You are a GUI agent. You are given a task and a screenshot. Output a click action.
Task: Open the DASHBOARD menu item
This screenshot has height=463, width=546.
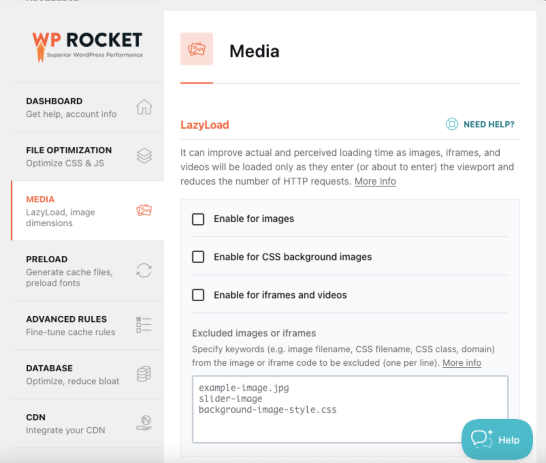[x=88, y=107]
